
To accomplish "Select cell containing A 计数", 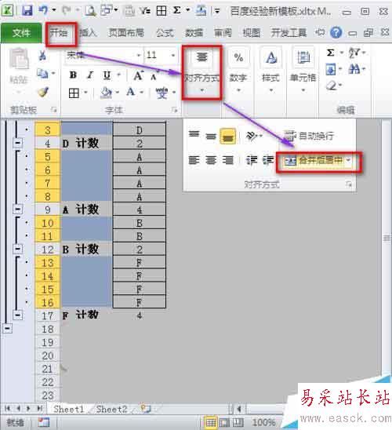I will coord(86,210).
